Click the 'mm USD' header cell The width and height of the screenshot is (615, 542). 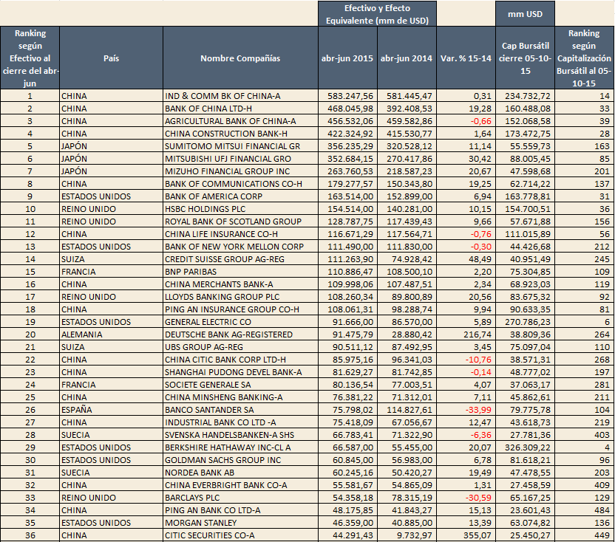[525, 14]
